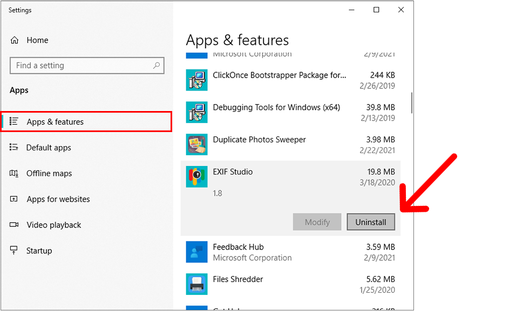Close the Settings window
Viewport: 523px width, 311px height.
401,10
